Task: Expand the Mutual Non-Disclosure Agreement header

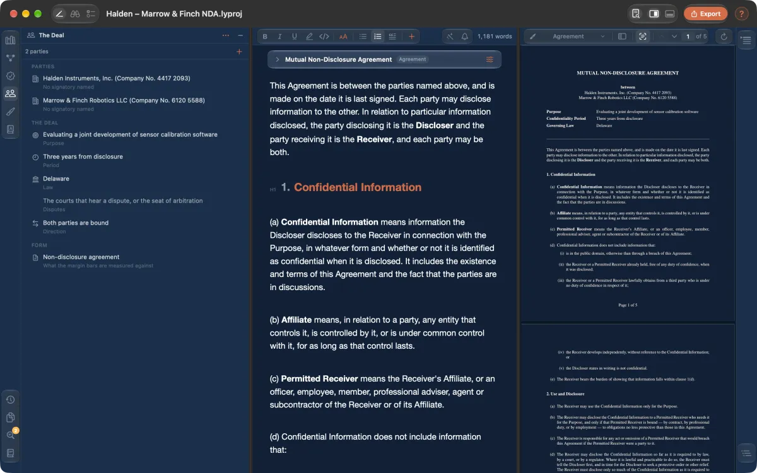Action: 277,59
